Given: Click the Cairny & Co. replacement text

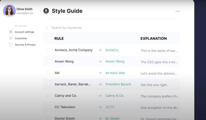Looking at the screenshot, I should (x=115, y=96).
